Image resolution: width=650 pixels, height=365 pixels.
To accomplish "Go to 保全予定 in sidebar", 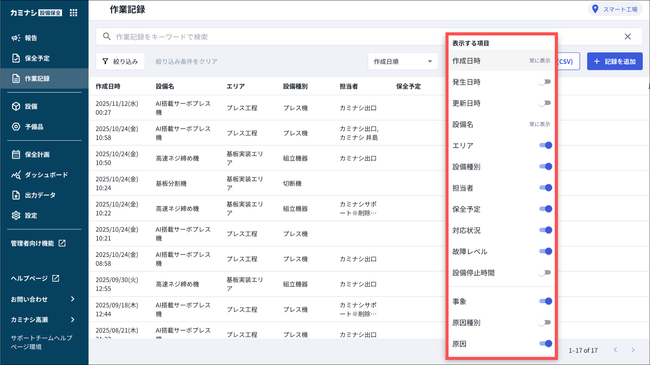I will [x=37, y=58].
